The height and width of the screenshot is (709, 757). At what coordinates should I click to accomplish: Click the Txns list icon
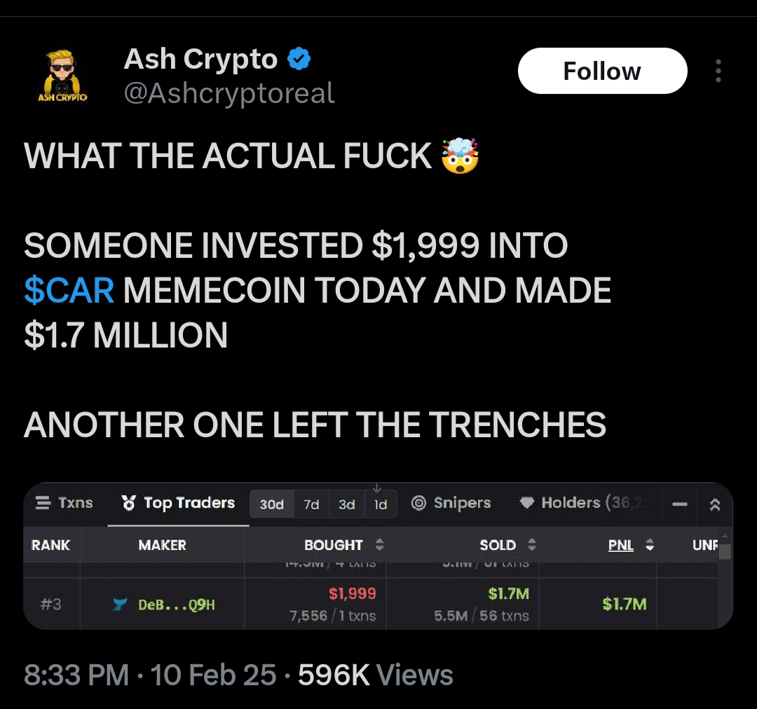click(43, 503)
